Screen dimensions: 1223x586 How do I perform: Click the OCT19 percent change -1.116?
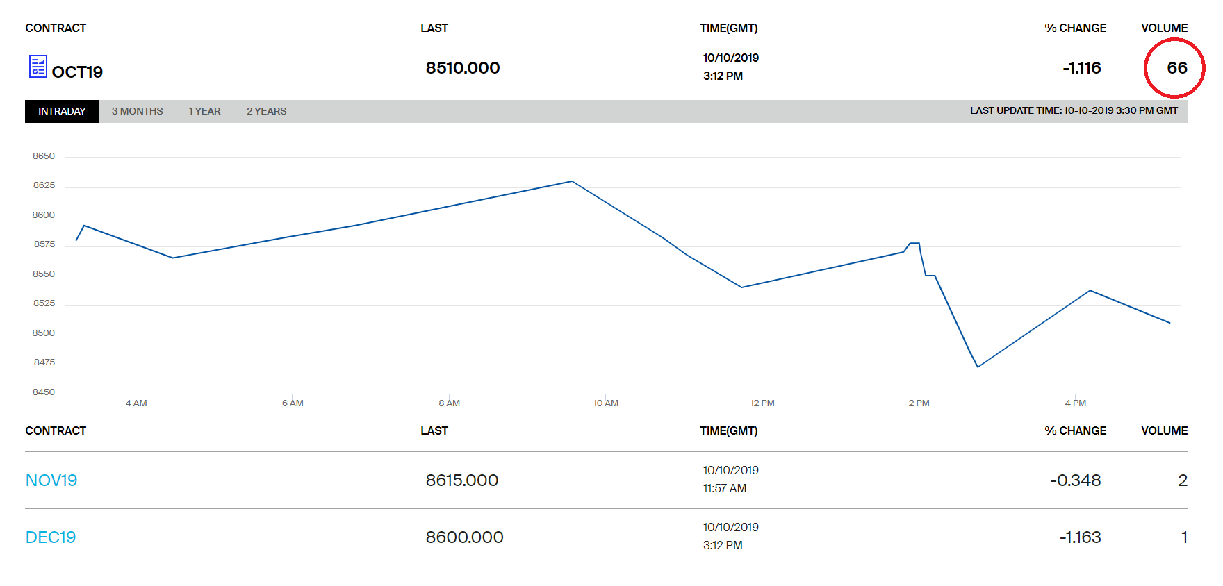coord(1081,68)
